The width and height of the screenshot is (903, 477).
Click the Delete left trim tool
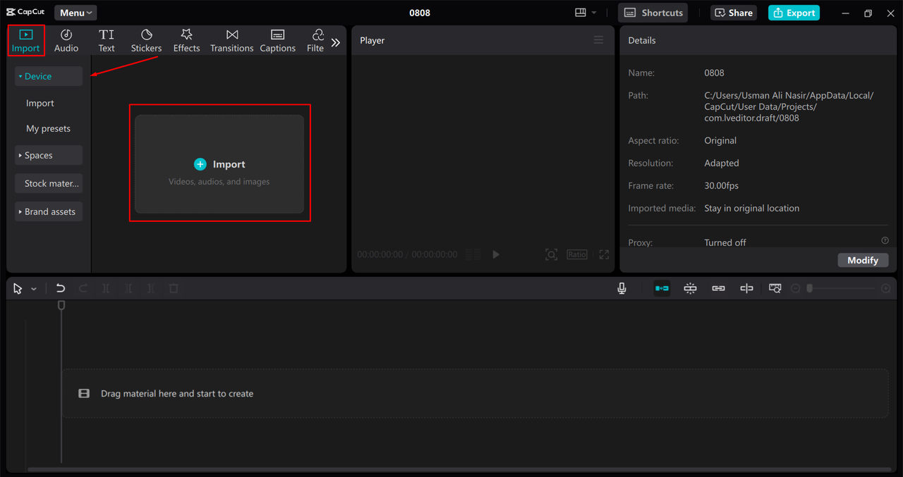click(x=128, y=288)
